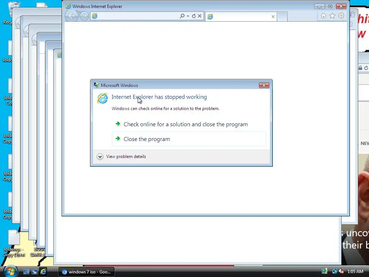Click the refresh icon in the address bar
This screenshot has height=277, width=369.
[x=194, y=16]
